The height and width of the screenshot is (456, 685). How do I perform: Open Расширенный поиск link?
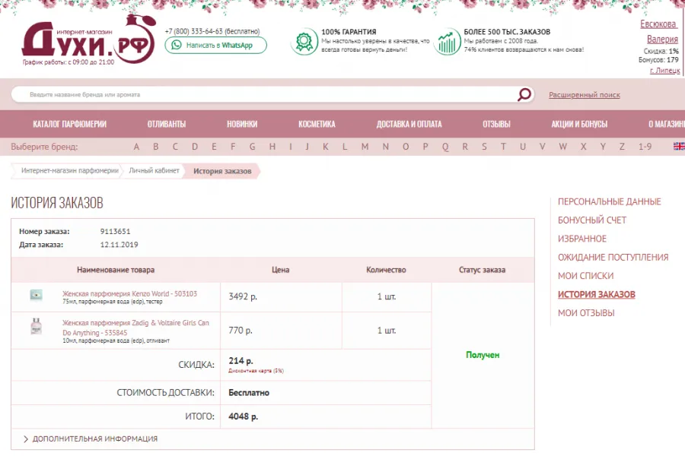coord(584,95)
